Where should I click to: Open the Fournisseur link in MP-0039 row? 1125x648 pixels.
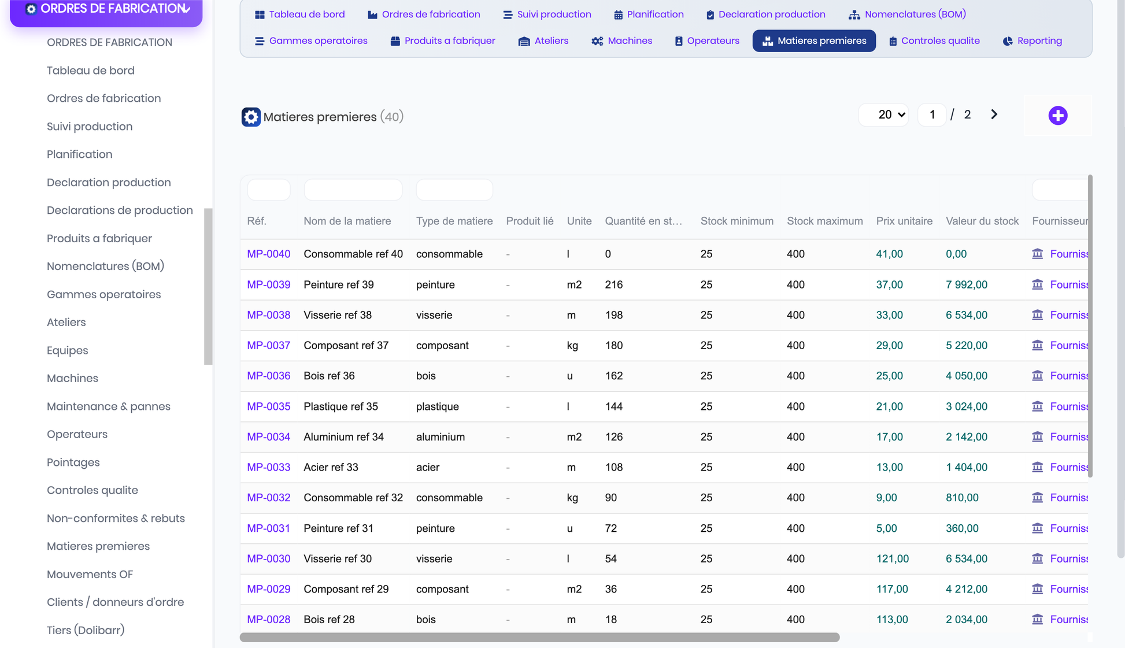point(1069,284)
